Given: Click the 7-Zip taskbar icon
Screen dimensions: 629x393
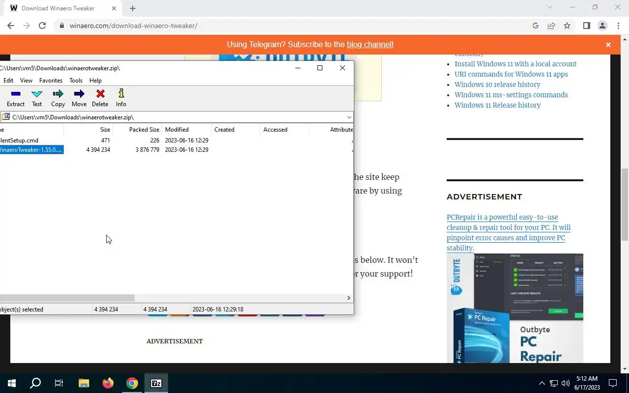Looking at the screenshot, I should (x=156, y=383).
